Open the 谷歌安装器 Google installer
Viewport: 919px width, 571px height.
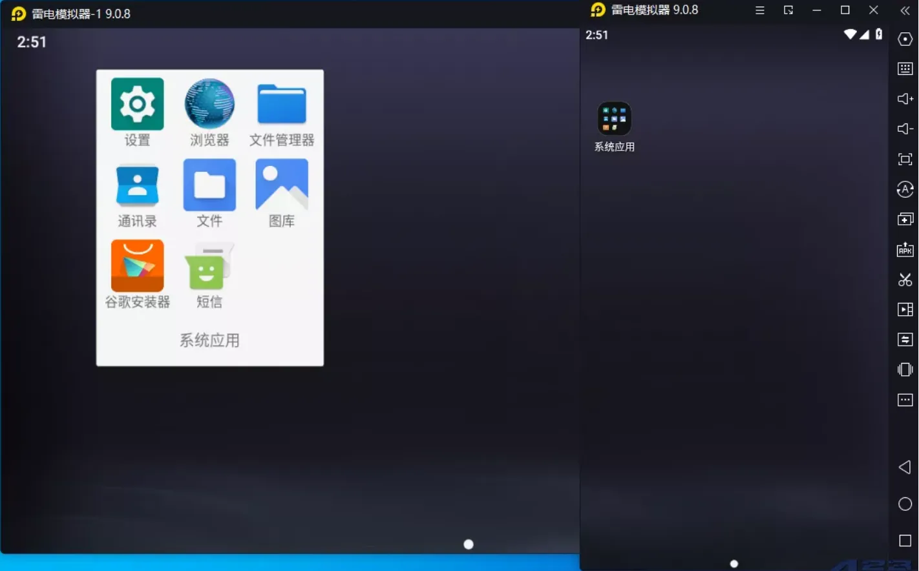[137, 266]
